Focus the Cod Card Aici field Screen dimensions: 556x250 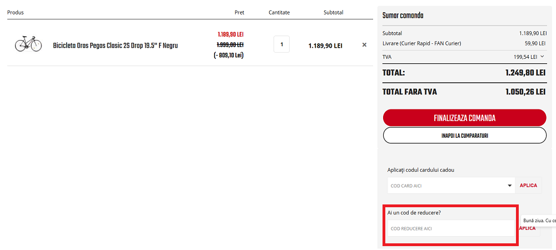point(445,186)
